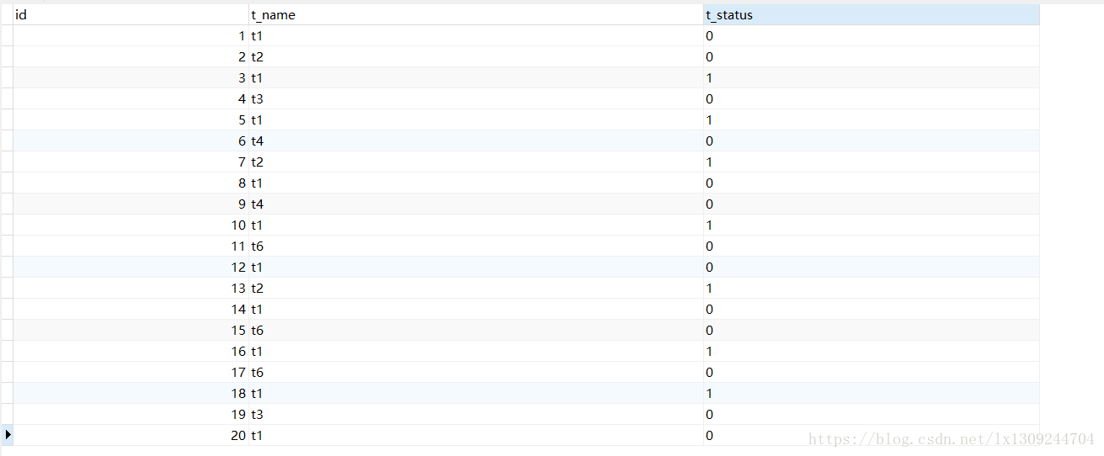This screenshot has height=456, width=1104.
Task: Select t_name cell t2 in row 2
Action: (476, 57)
